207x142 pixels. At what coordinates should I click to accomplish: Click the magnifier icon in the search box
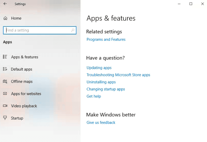pyautogui.click(x=73, y=30)
